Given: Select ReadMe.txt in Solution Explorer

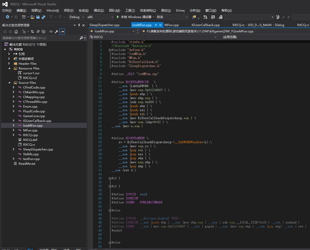Looking at the screenshot, I should click(27, 163).
